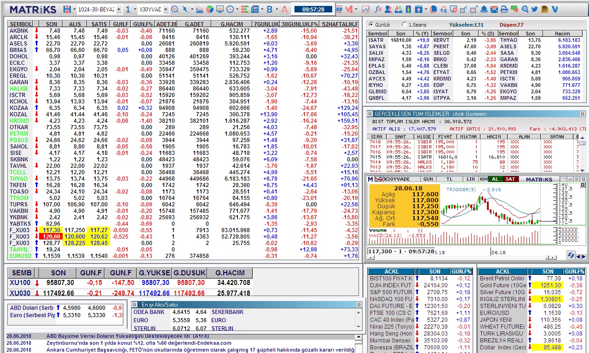Sort by the 52HAFTALIK.F column header
The image size is (589, 353).
pyautogui.click(x=340, y=24)
